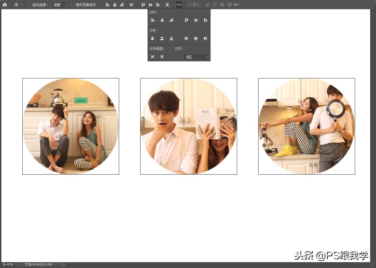The width and height of the screenshot is (376, 268).
Task: Open the Photoshop Home screen
Action: coord(5,4)
